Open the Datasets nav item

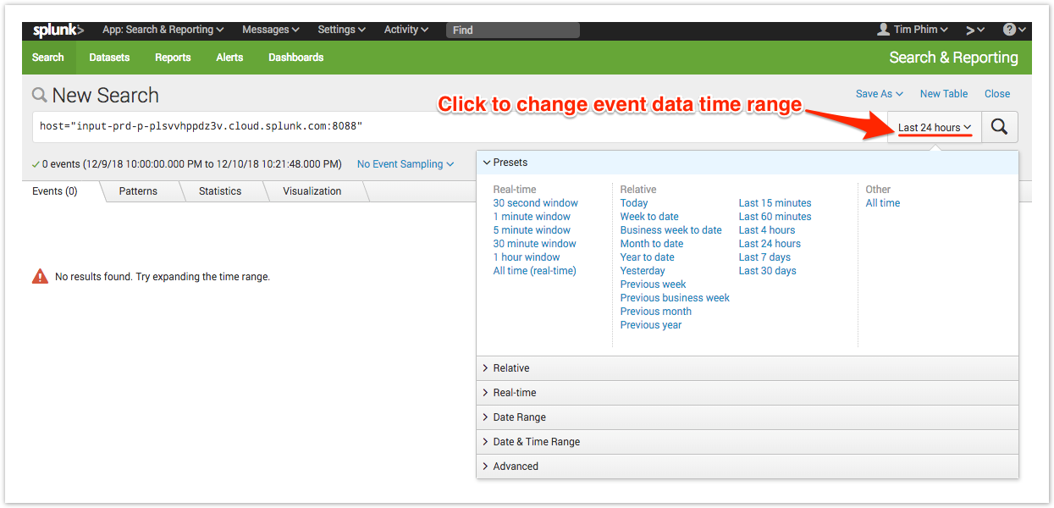tap(109, 58)
